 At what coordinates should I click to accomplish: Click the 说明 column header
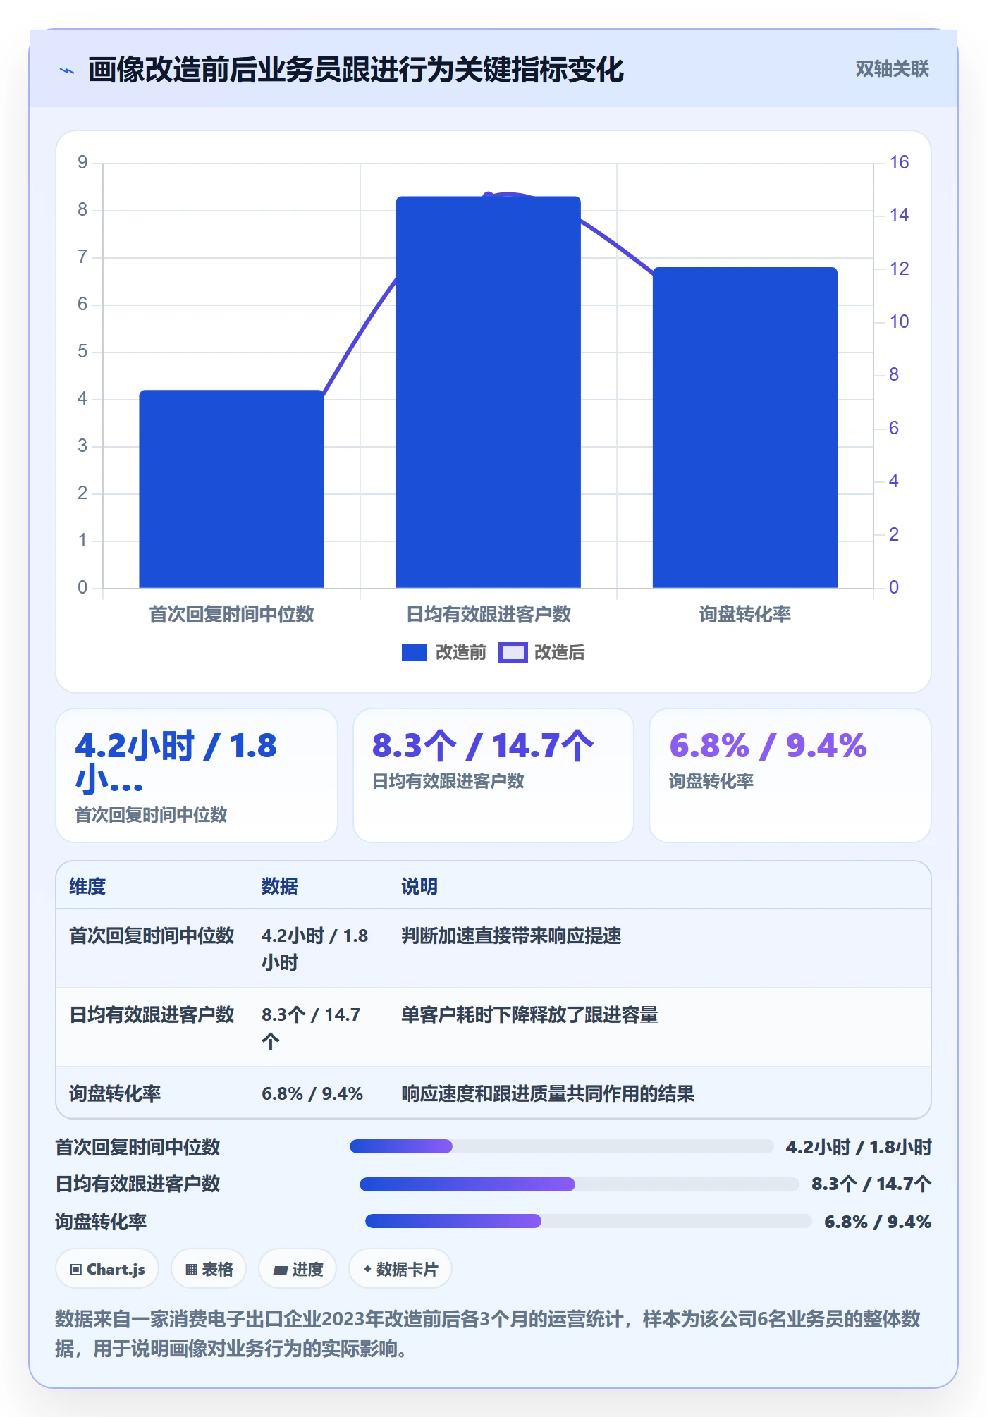click(x=419, y=886)
